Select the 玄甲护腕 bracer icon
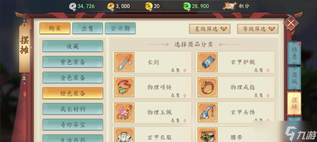 [208, 62]
